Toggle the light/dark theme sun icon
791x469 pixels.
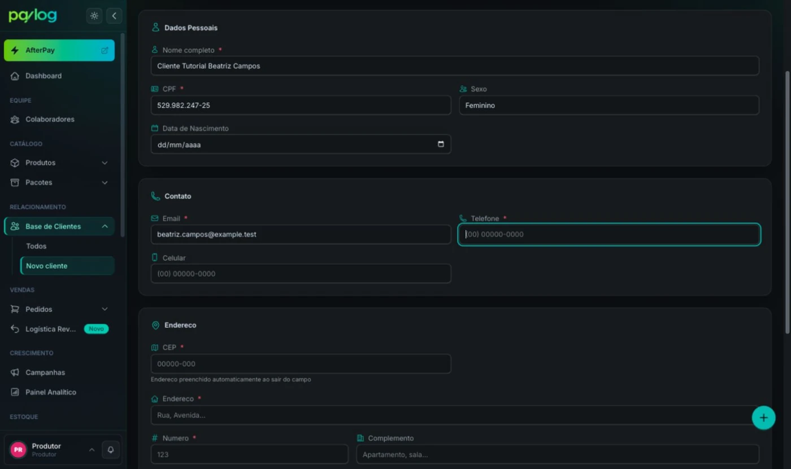tap(94, 16)
